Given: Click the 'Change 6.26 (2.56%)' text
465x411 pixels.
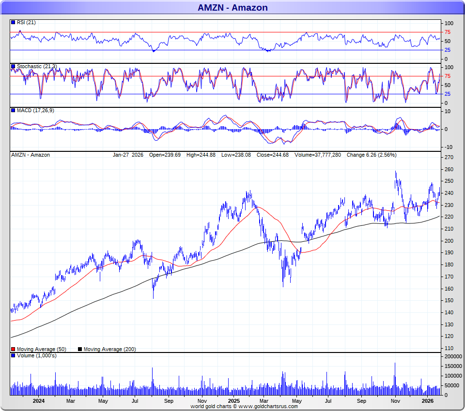Looking at the screenshot, I should pos(372,155).
